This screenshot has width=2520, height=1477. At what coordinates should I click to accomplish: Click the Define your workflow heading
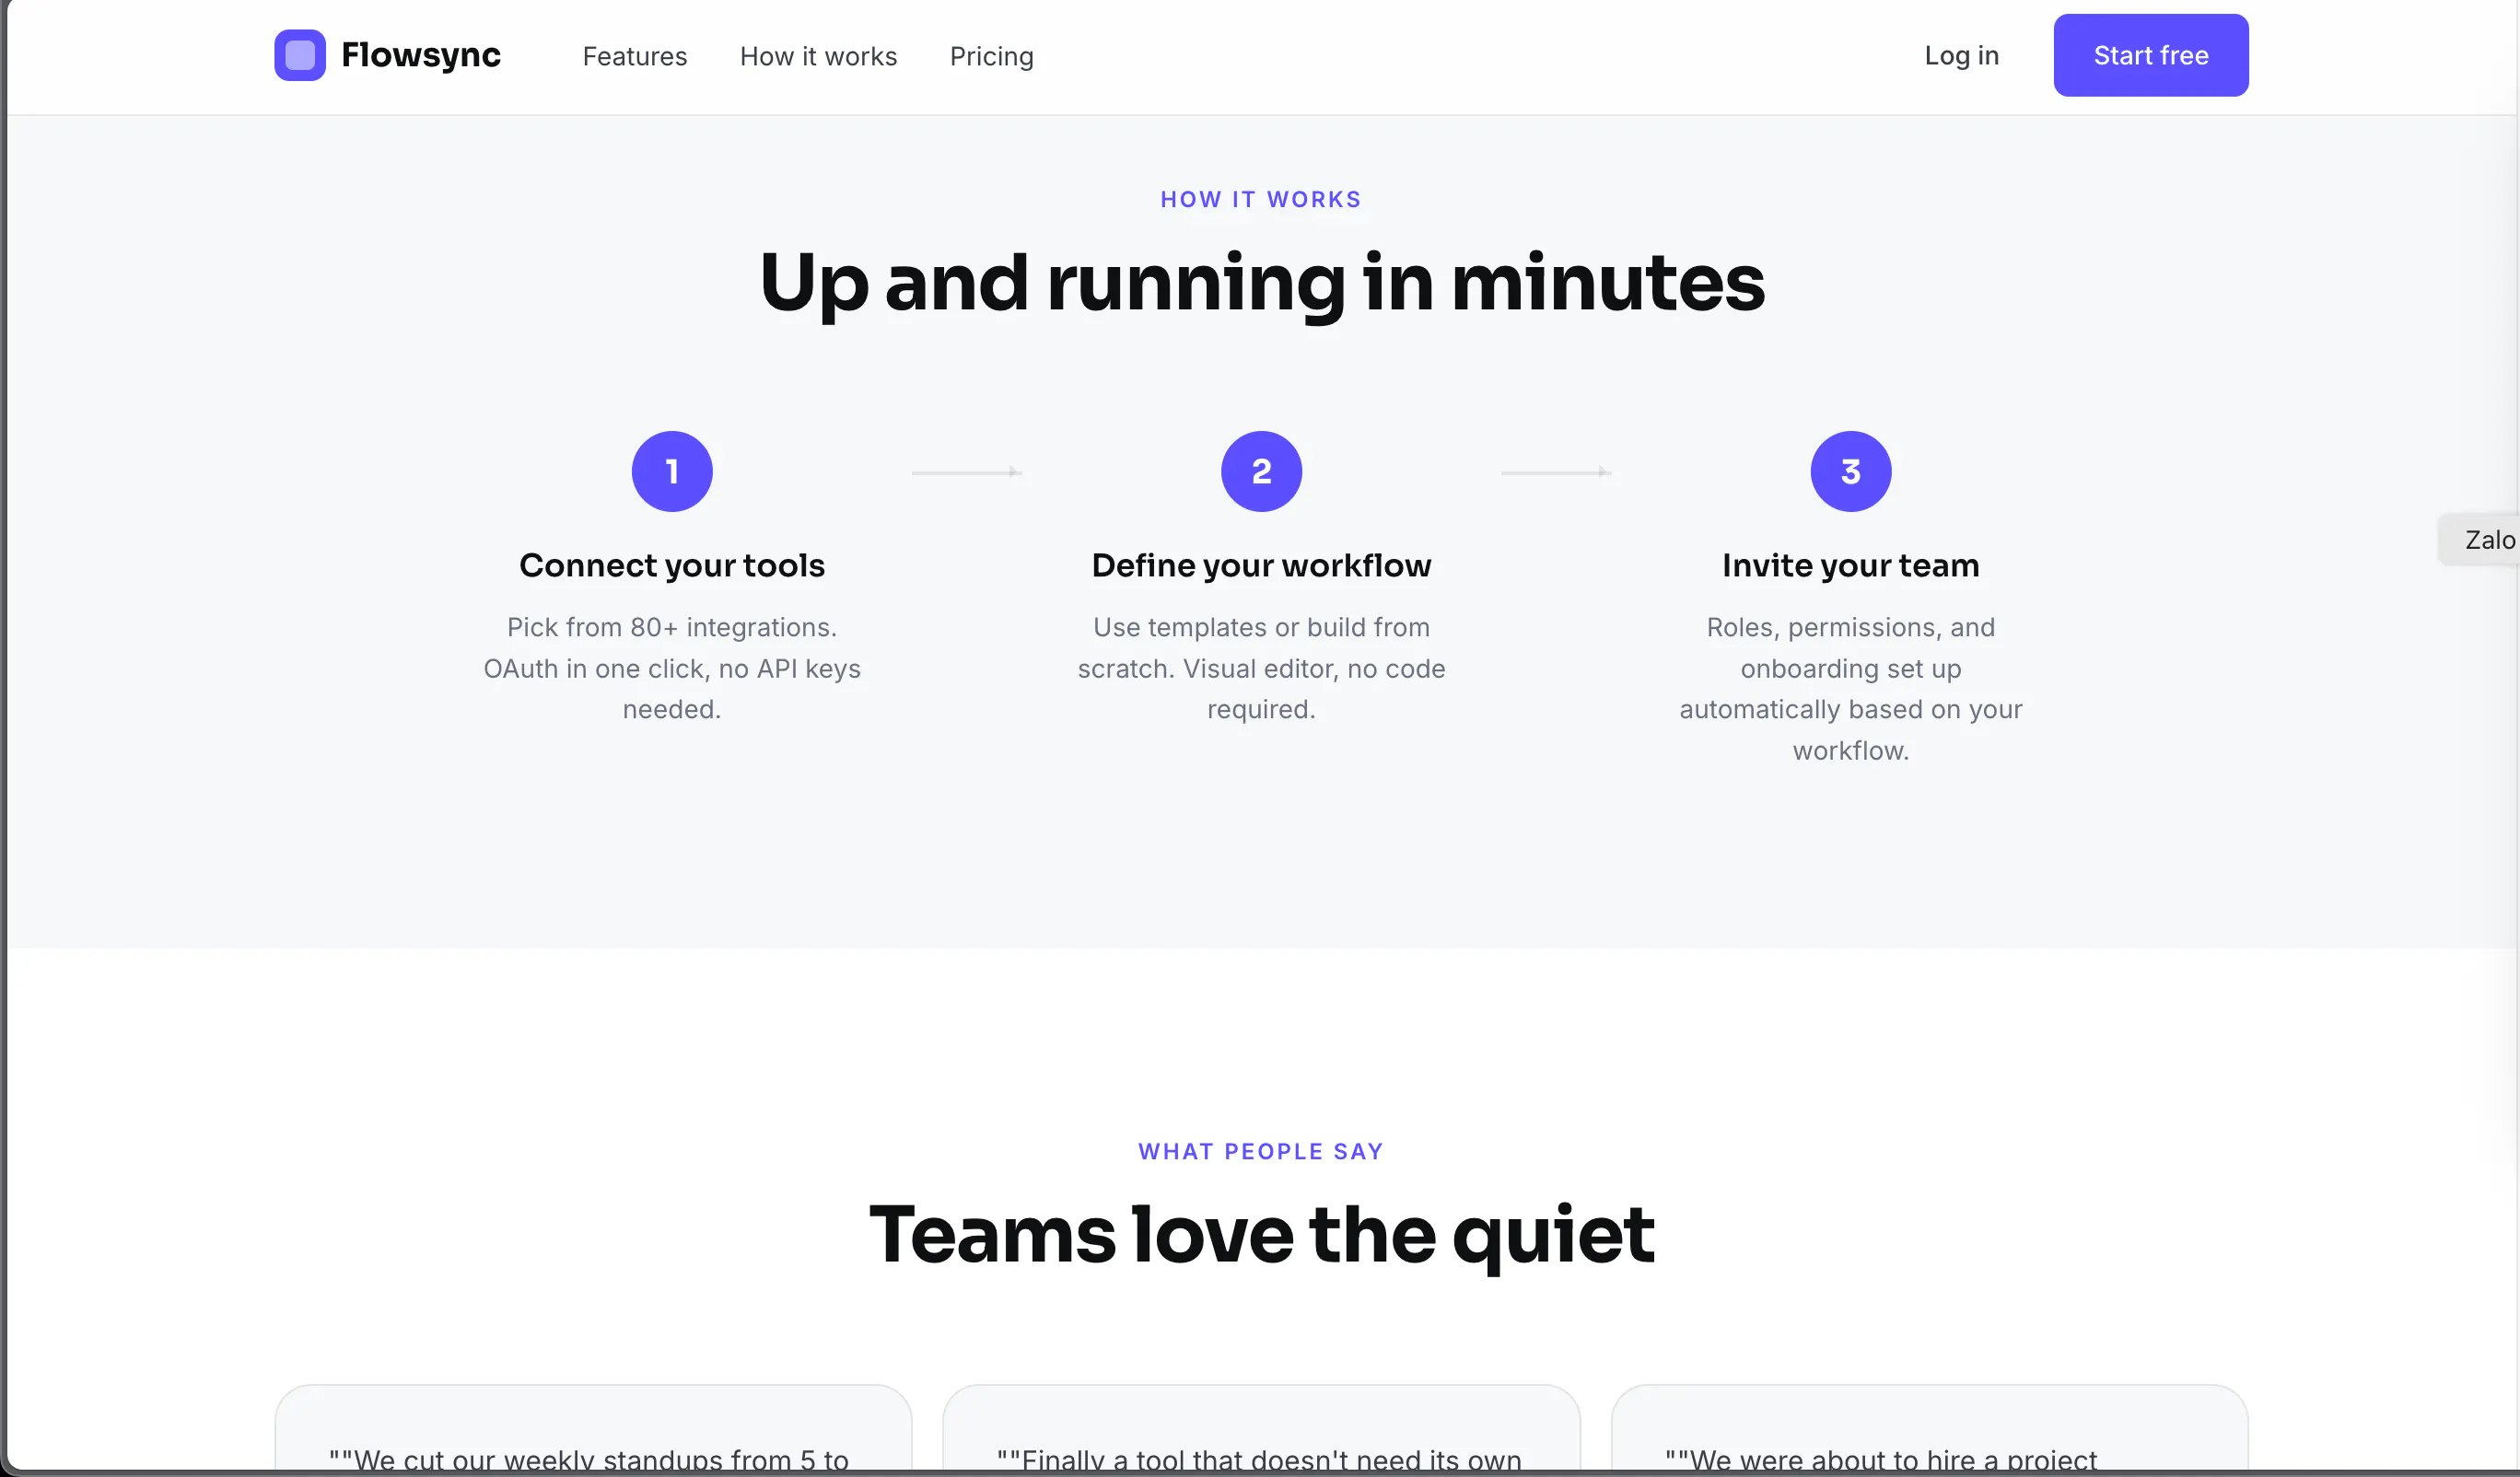point(1261,565)
